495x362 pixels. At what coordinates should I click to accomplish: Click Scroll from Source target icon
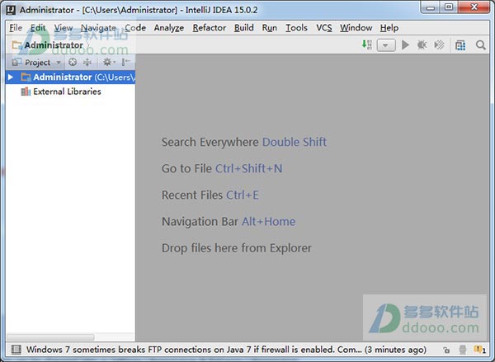pyautogui.click(x=73, y=62)
